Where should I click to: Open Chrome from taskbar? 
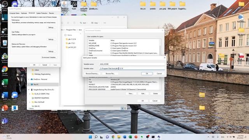[x=113, y=137]
